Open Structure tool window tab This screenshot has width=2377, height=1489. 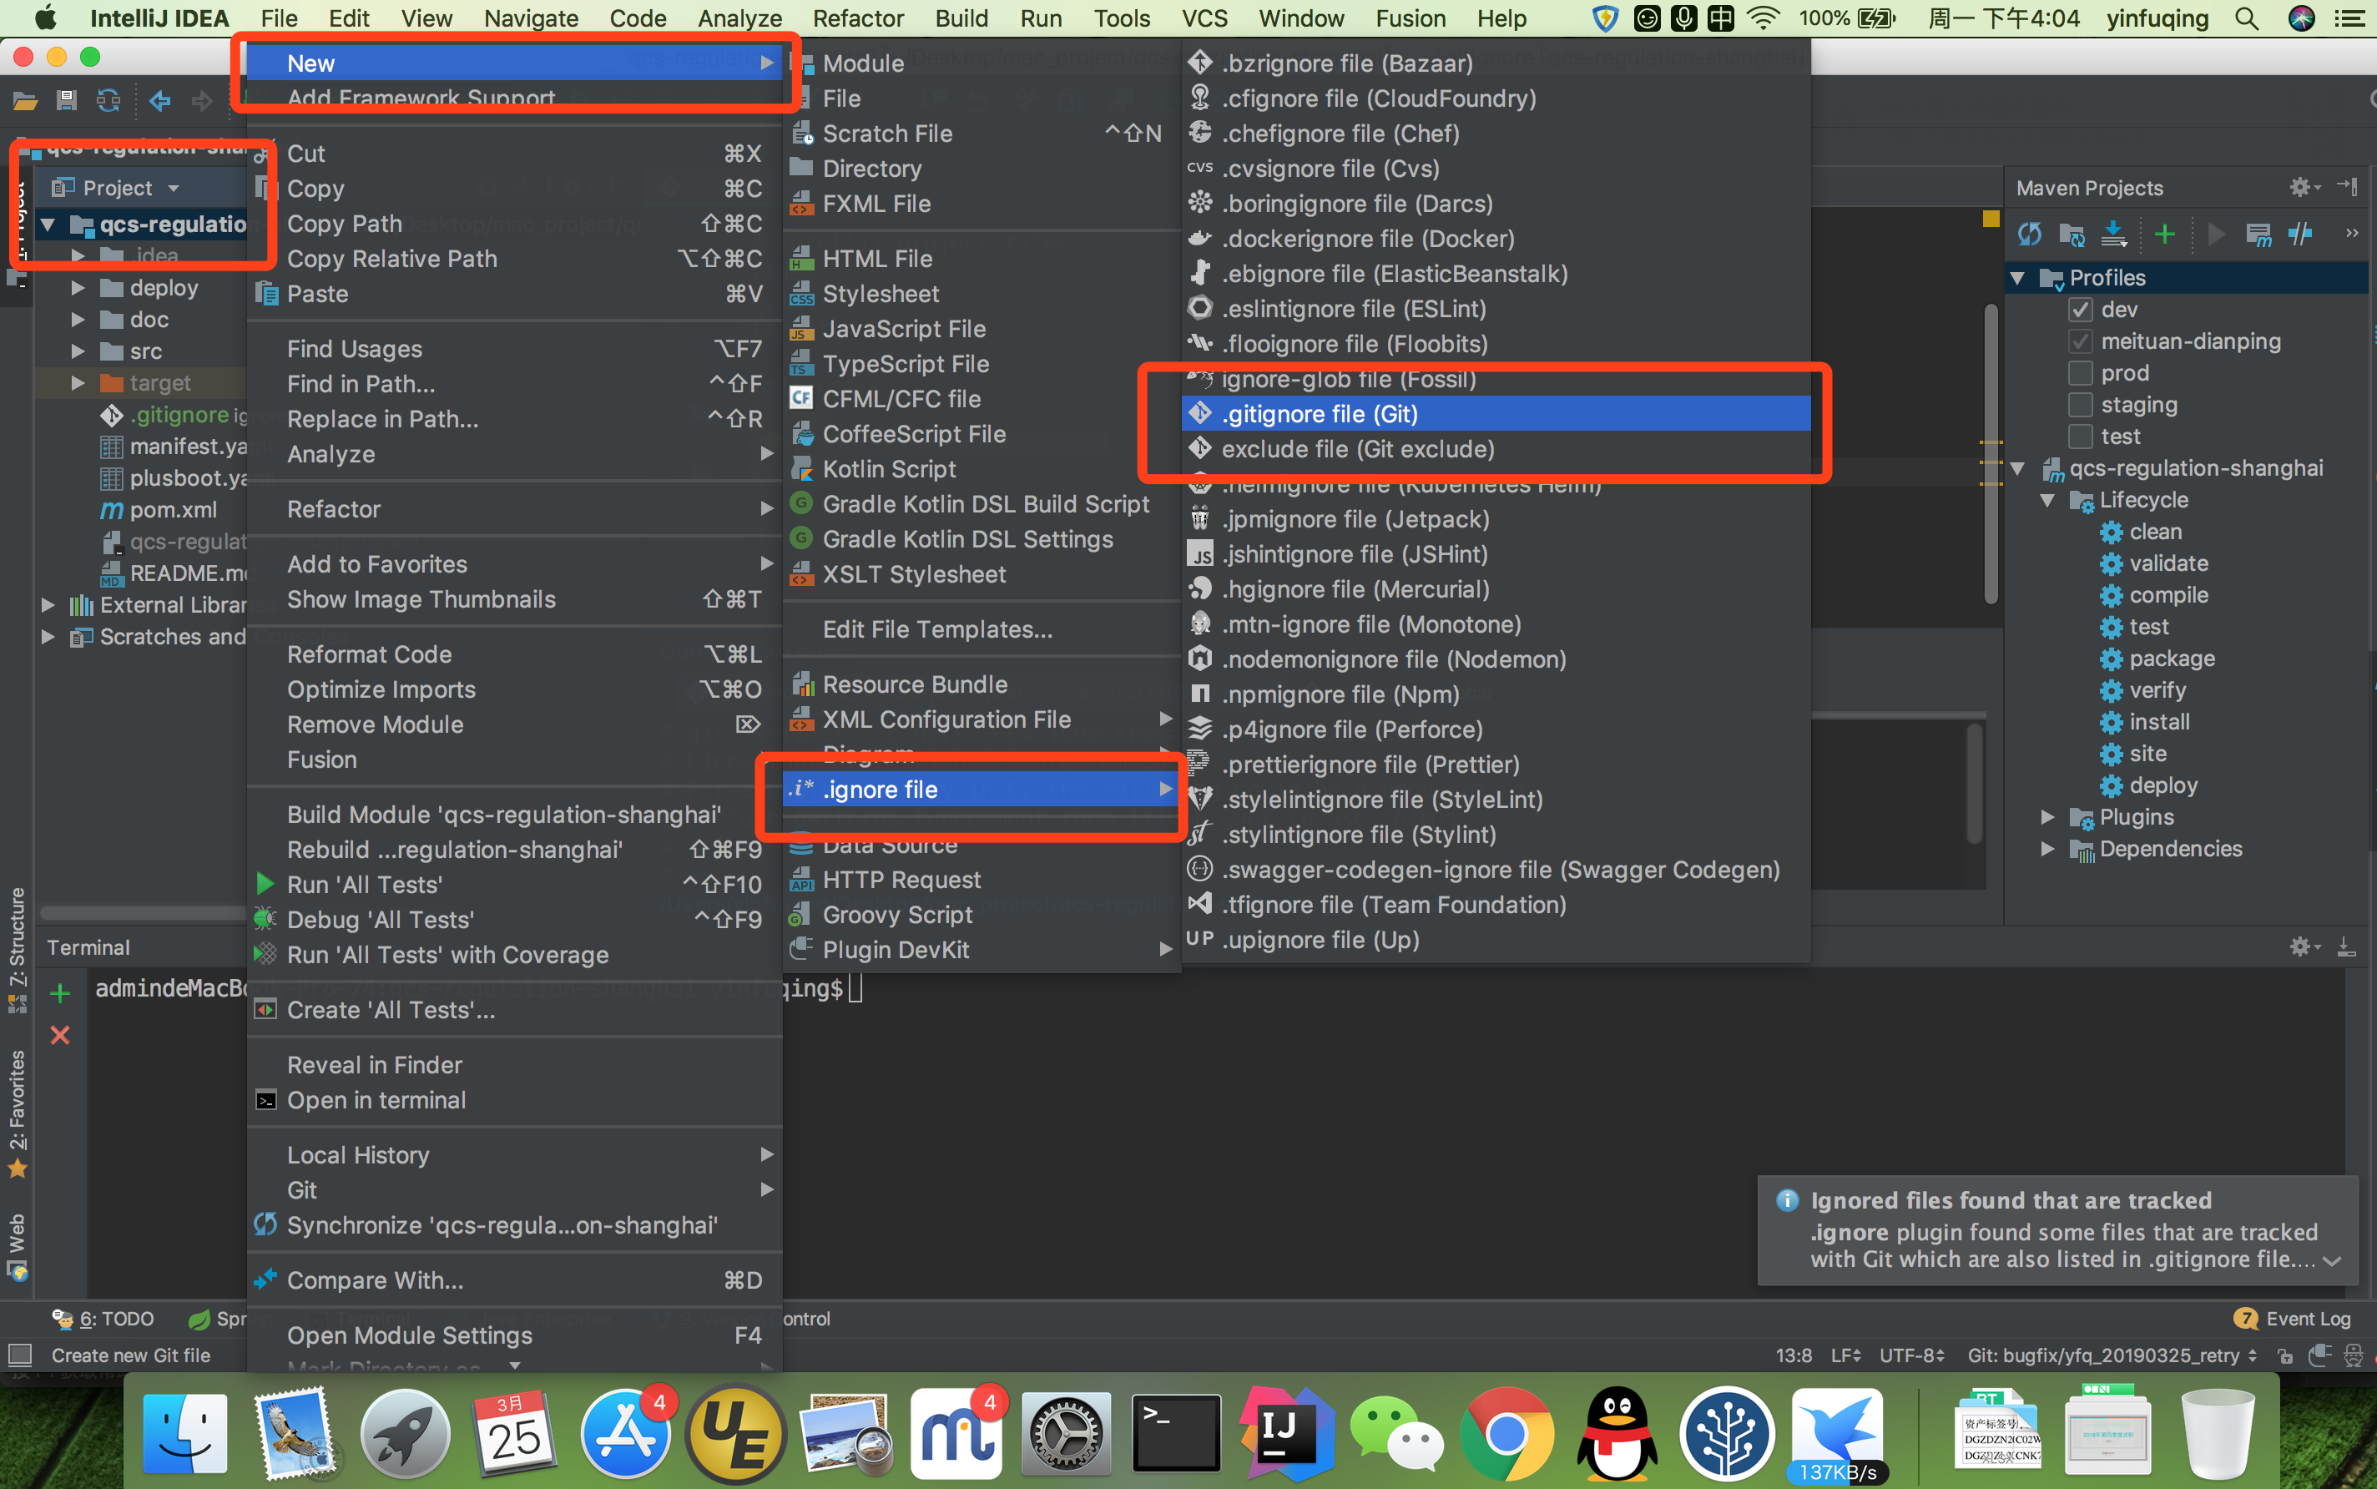[17, 949]
